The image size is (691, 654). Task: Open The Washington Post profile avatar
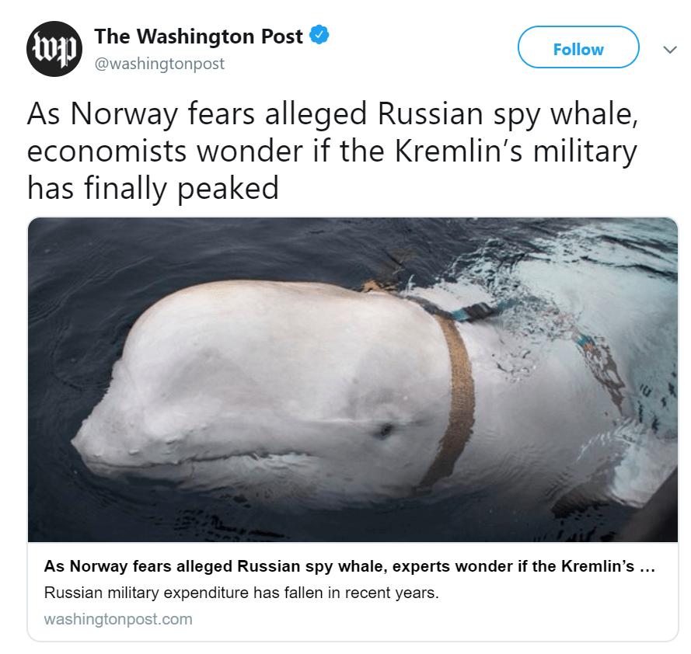54,49
